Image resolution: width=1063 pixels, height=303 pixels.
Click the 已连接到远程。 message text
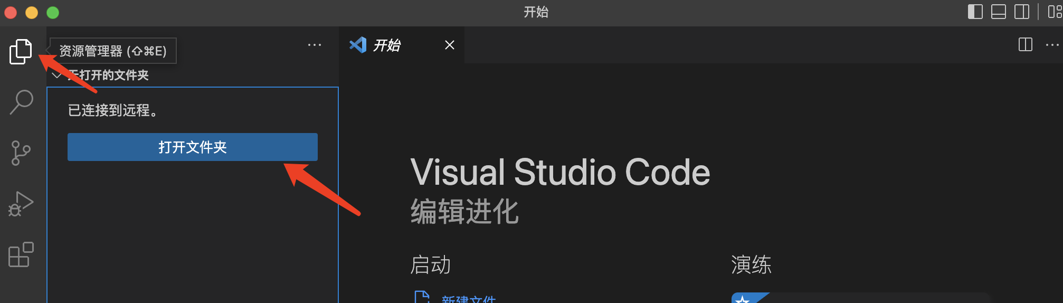pyautogui.click(x=112, y=110)
